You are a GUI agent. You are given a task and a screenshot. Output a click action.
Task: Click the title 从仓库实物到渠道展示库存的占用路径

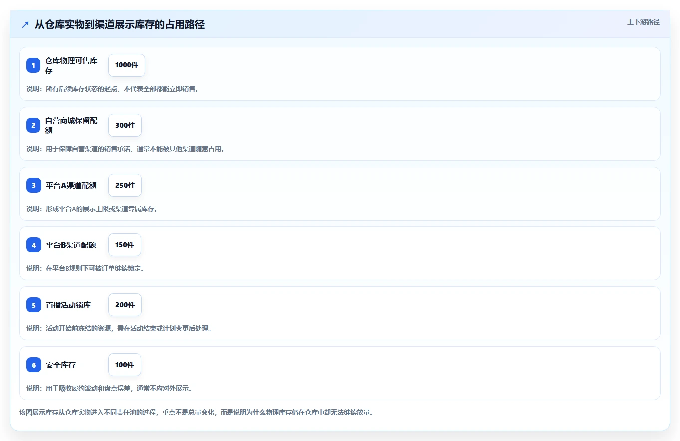[120, 24]
